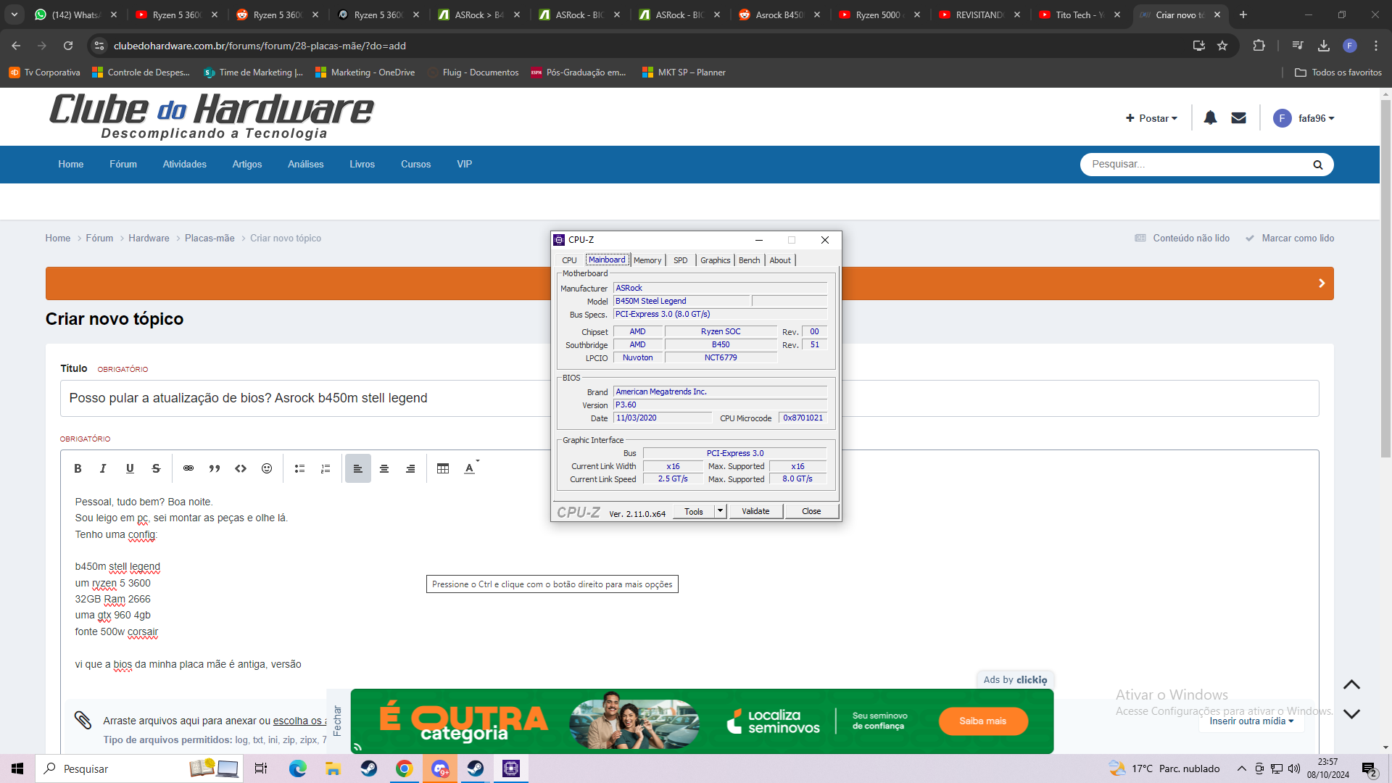Toggle italic formatting in the editor
1392x783 pixels.
(103, 468)
